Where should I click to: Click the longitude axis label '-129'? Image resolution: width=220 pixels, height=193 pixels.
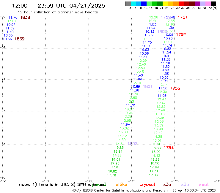(x=89, y=181)
